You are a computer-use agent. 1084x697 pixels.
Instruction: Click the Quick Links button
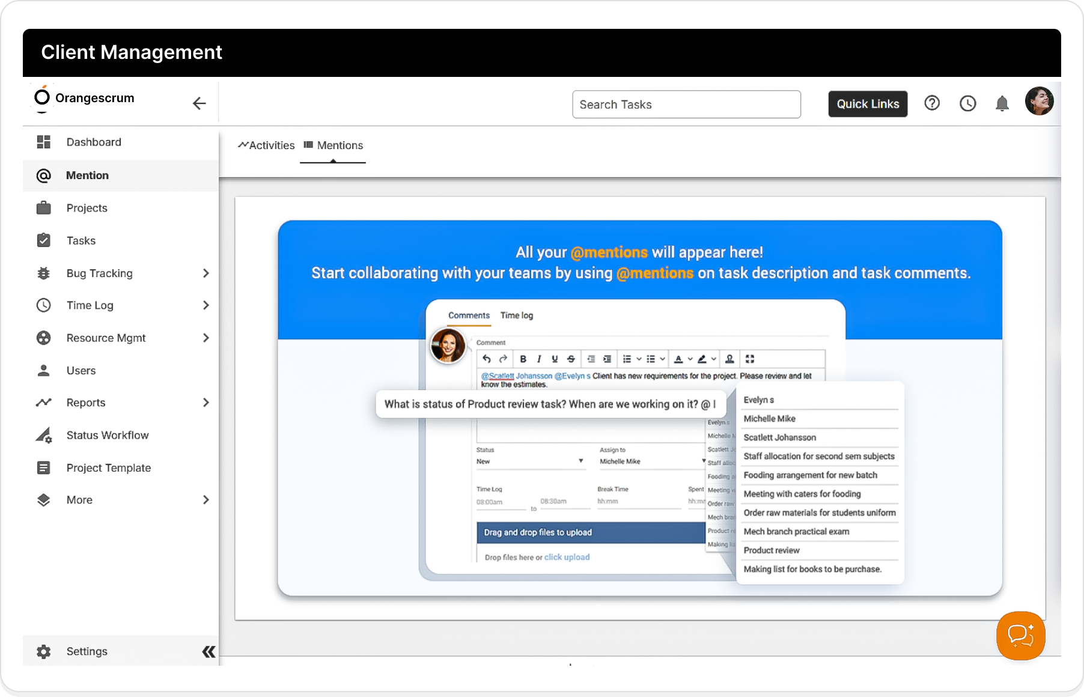tap(868, 104)
